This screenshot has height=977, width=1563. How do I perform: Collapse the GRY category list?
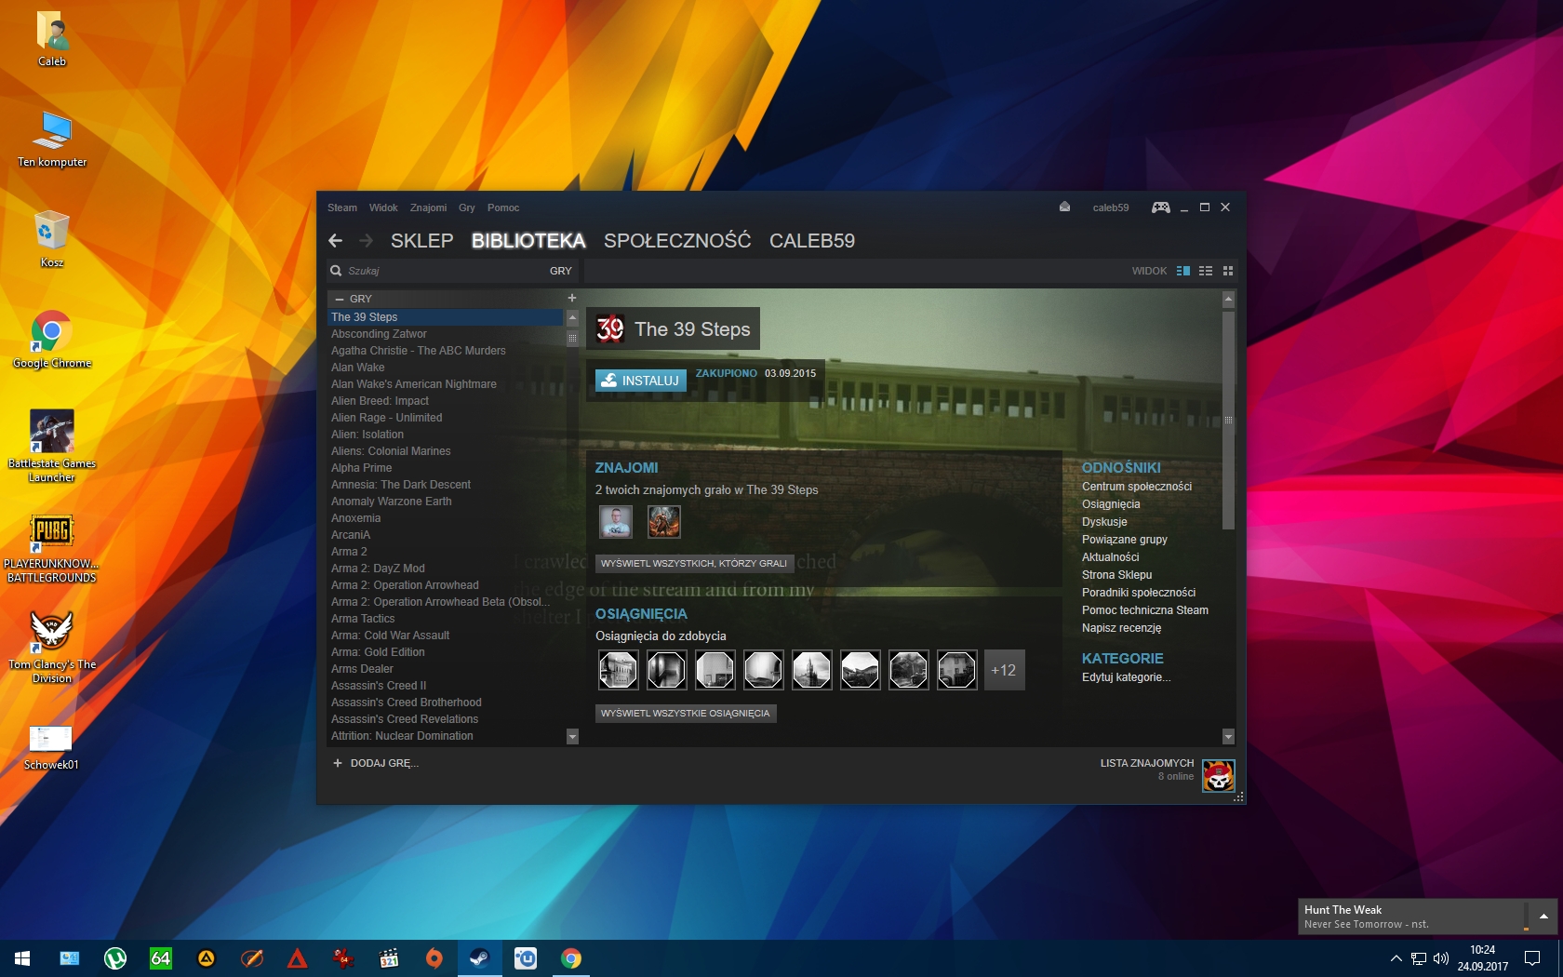340,299
